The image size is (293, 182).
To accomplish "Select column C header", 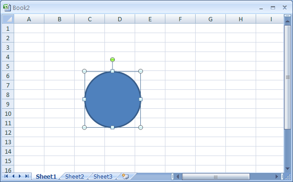I will tap(90, 19).
